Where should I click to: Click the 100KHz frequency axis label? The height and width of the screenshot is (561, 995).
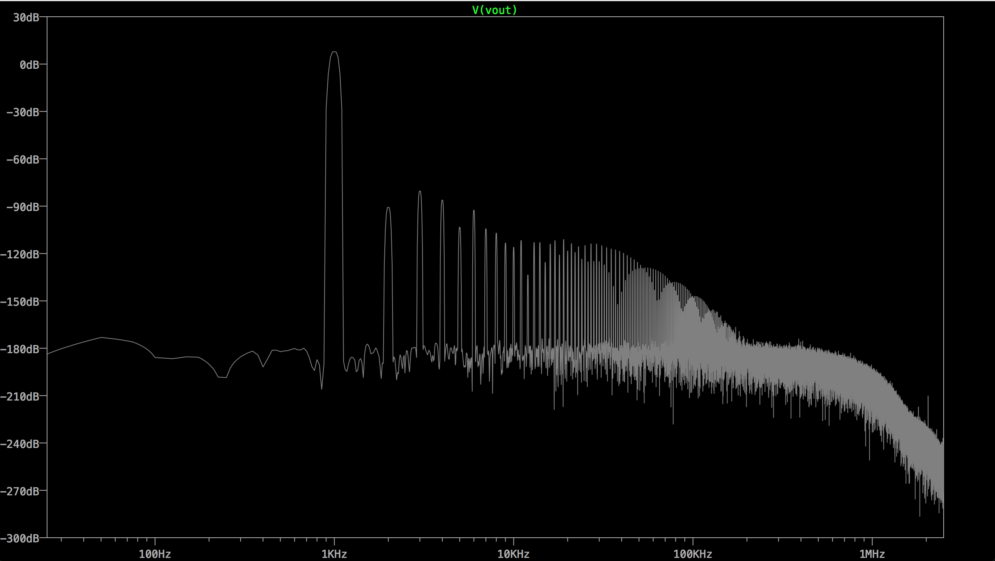tap(693, 554)
